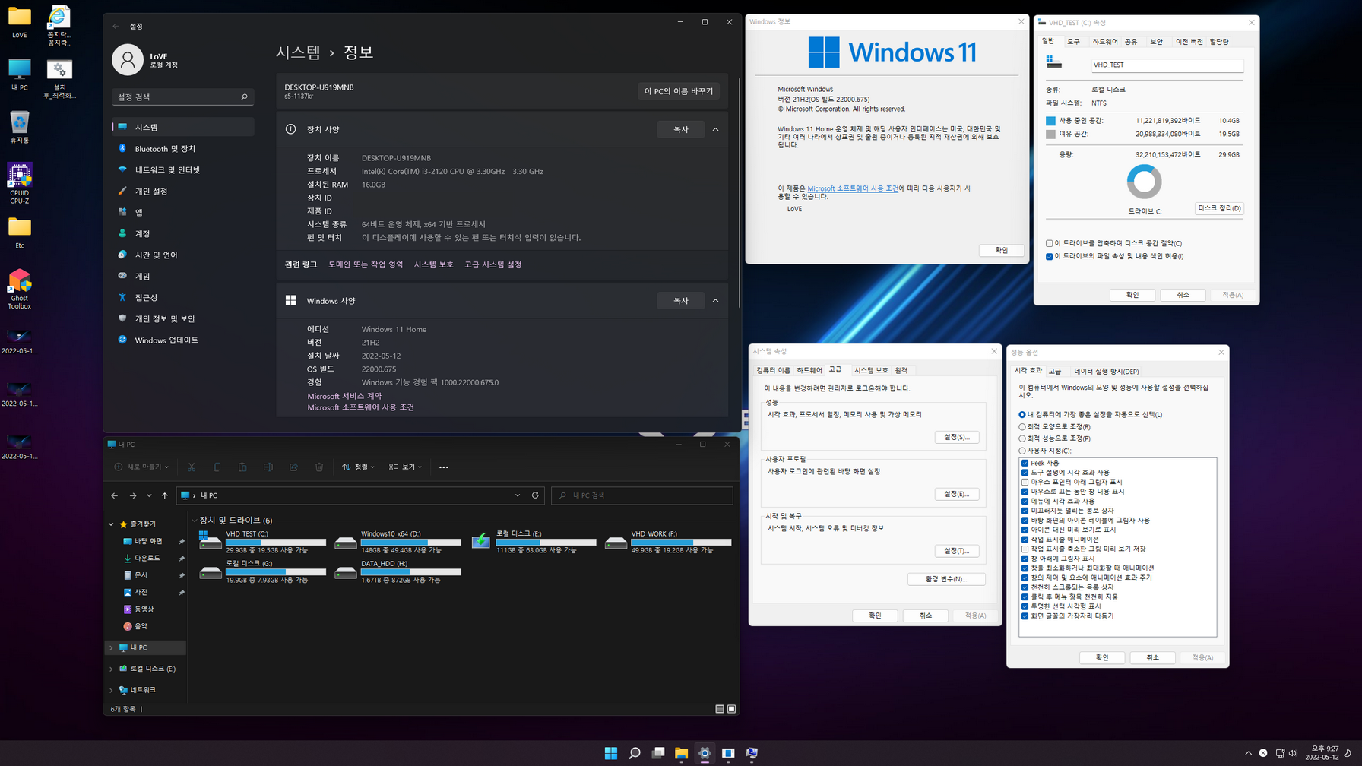Open Ghost Toolbox desktop icon
This screenshot has height=766, width=1362.
[x=20, y=289]
